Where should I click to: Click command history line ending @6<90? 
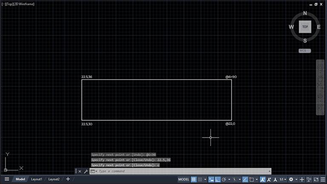(x=123, y=155)
